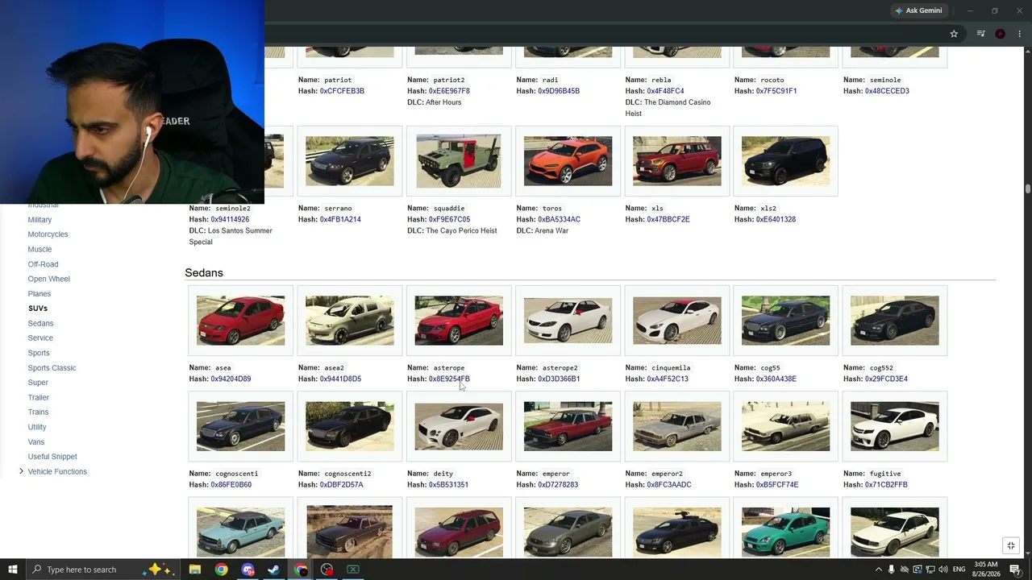Click the asea hash 0x94204D89
The width and height of the screenshot is (1032, 580).
(231, 379)
